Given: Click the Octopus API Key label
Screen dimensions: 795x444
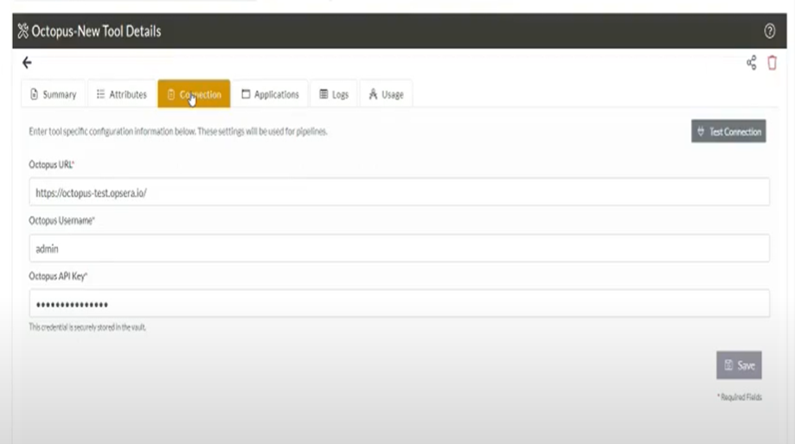Looking at the screenshot, I should pyautogui.click(x=58, y=276).
